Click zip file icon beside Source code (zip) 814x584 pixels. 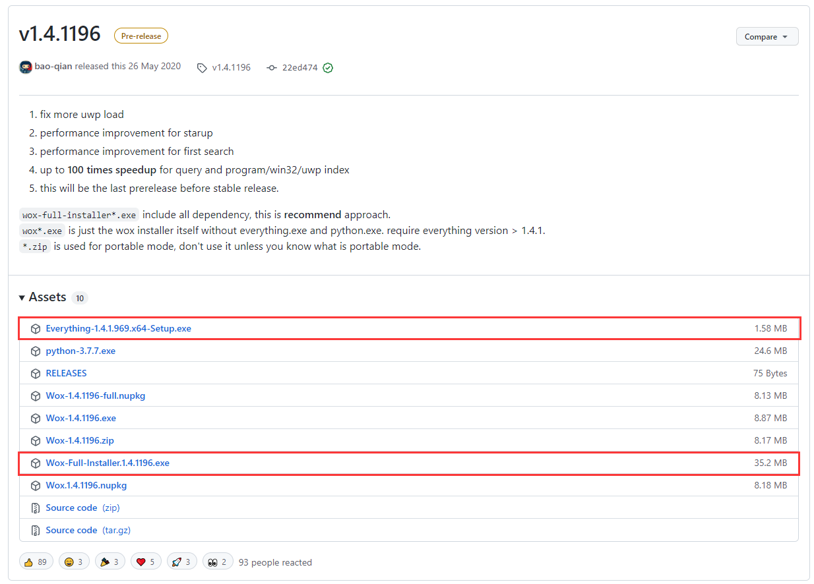tap(36, 508)
